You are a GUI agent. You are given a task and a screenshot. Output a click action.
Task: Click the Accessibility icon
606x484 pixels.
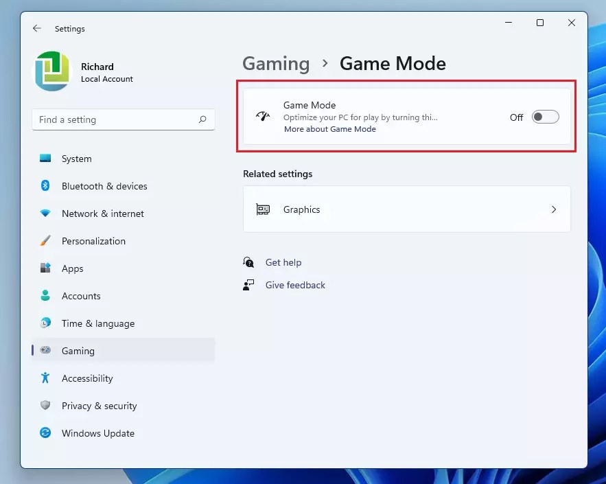[46, 378]
